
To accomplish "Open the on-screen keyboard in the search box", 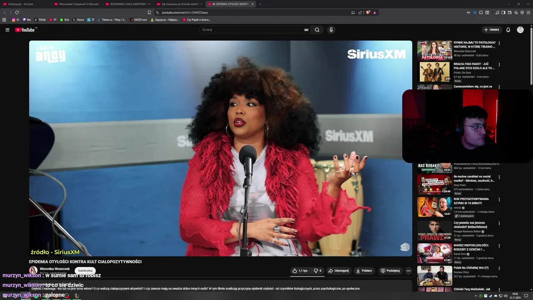I will pos(306,30).
